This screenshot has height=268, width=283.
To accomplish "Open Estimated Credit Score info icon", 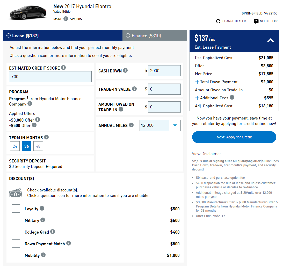I will [63, 68].
